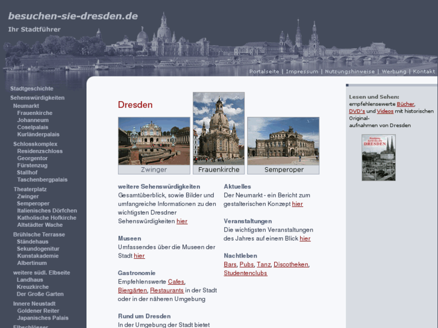Open the Portalseite link
Screen dimensions: 438x328
coord(264,72)
